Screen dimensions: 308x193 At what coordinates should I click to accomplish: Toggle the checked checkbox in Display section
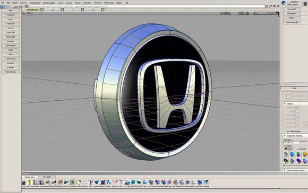(297, 108)
